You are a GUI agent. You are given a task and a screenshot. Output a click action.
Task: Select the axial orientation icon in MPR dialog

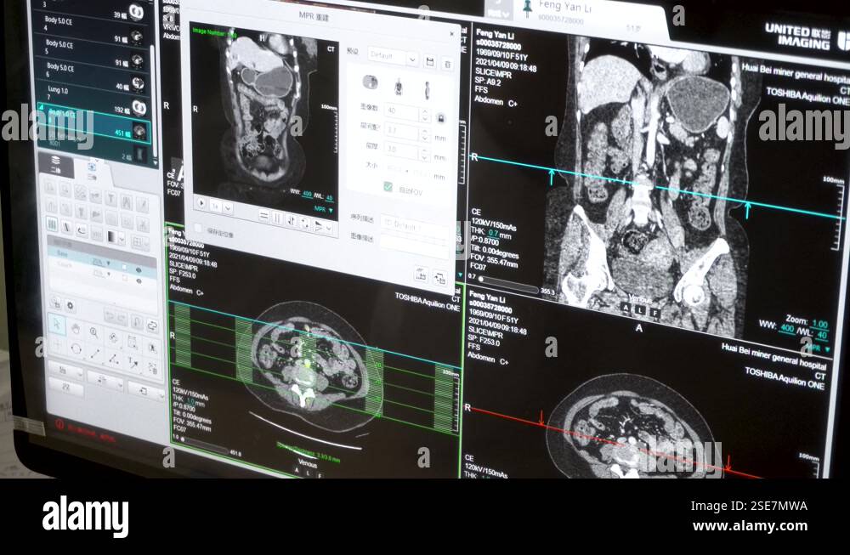tap(370, 83)
